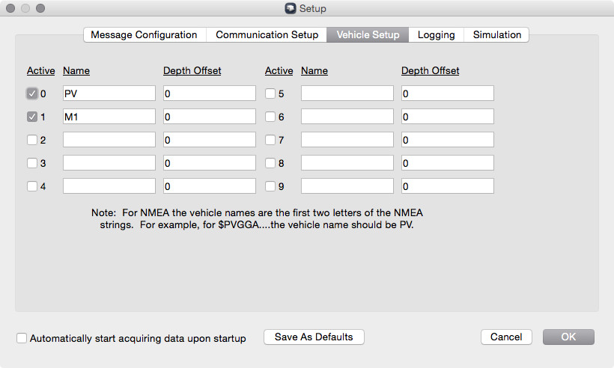Image resolution: width=614 pixels, height=368 pixels.
Task: Activate vehicle 5 checkbox
Action: pos(270,93)
